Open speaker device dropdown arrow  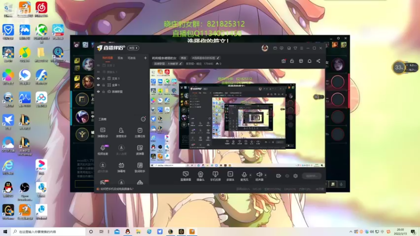point(266,175)
